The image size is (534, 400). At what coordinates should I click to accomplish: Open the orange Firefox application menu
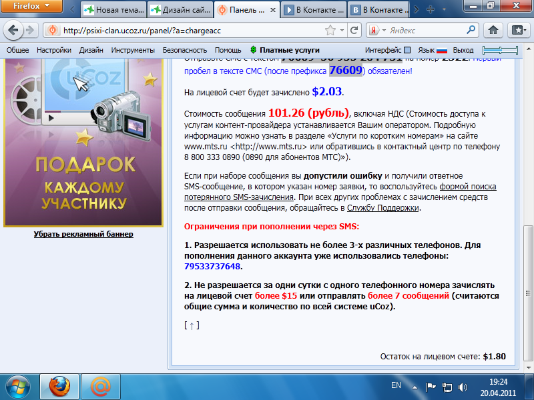[x=31, y=6]
